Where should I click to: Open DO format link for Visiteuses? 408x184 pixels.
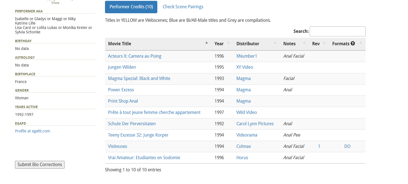click(x=347, y=146)
